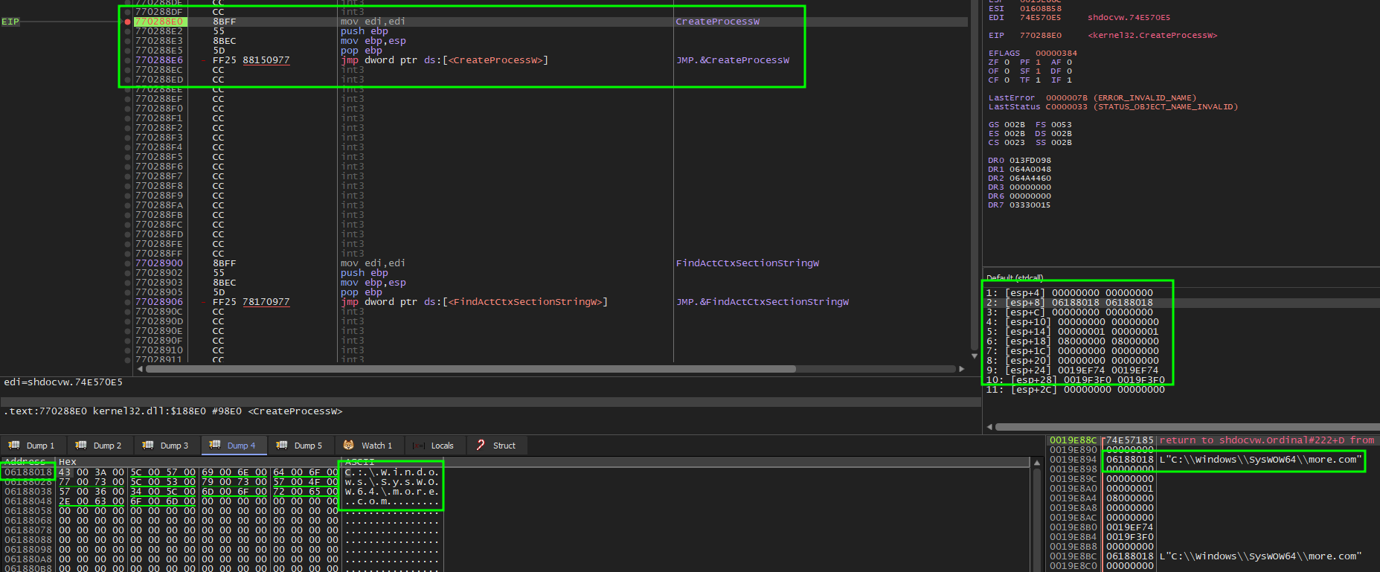Open the Default (stdcall) calling convention dropdown
Image resolution: width=1380 pixels, height=572 pixels.
(1015, 278)
